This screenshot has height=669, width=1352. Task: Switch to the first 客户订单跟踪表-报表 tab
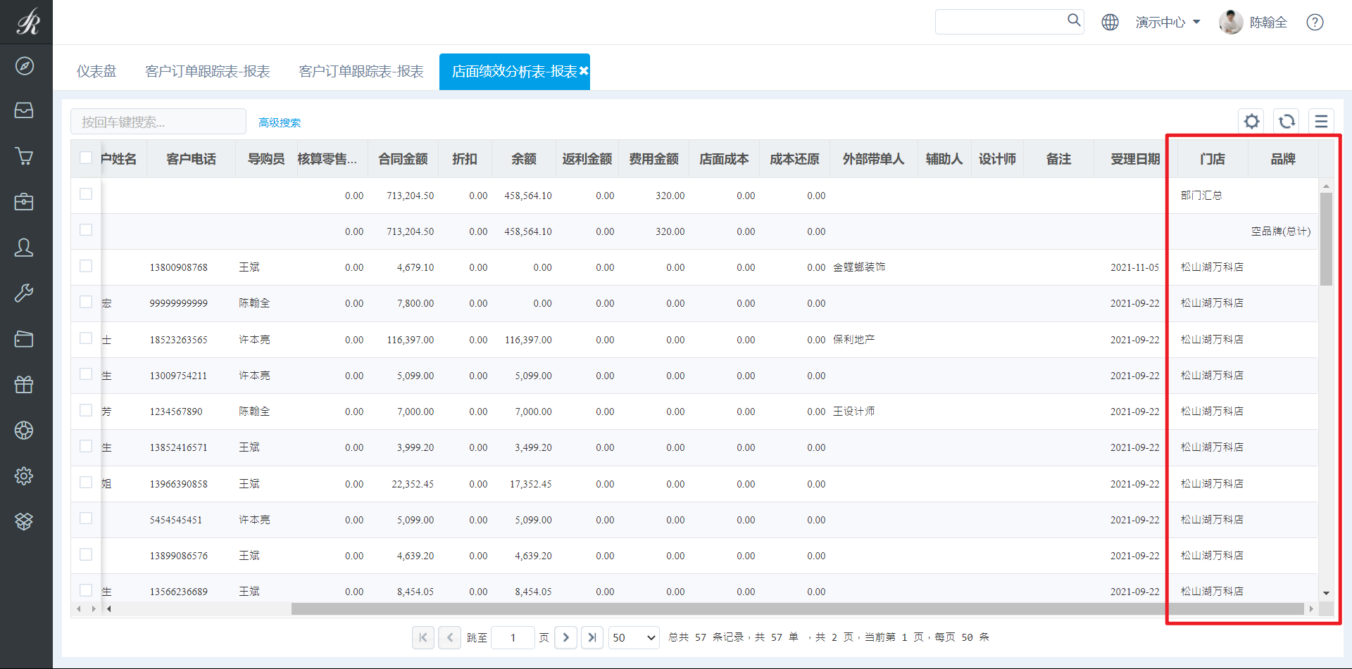[x=208, y=71]
